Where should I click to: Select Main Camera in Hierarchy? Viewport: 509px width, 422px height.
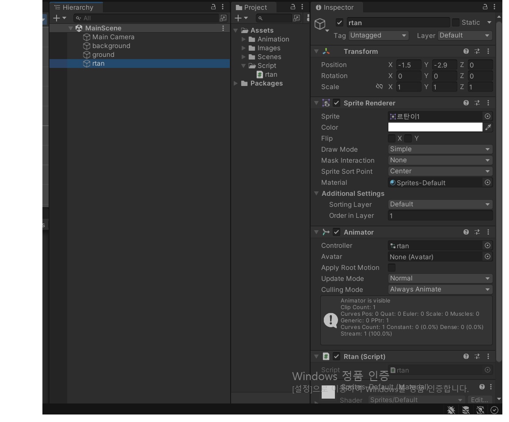pos(113,37)
